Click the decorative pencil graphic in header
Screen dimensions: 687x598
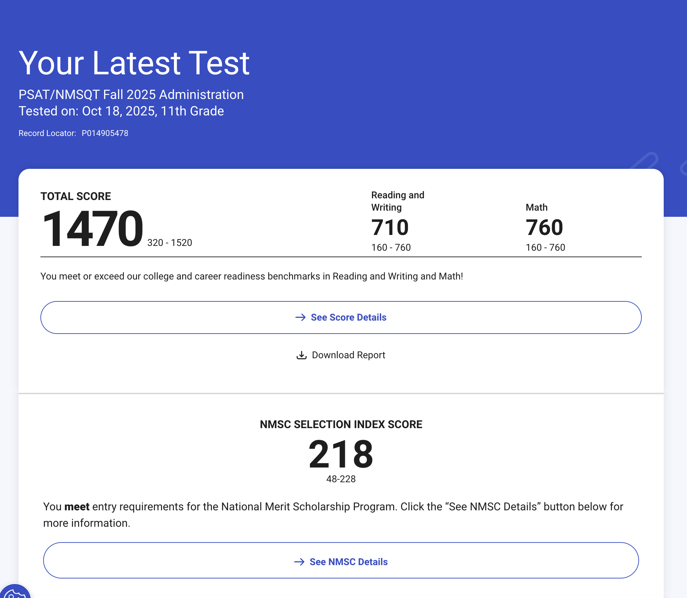pos(645,161)
